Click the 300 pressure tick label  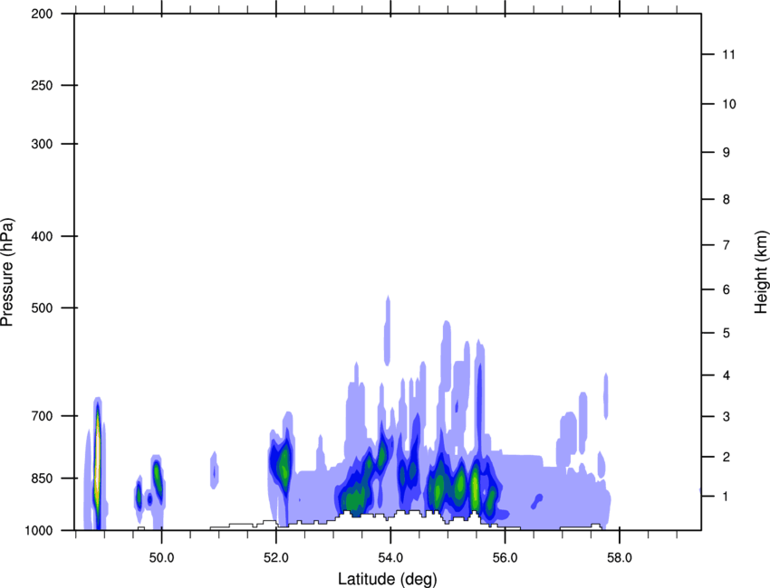pos(42,144)
